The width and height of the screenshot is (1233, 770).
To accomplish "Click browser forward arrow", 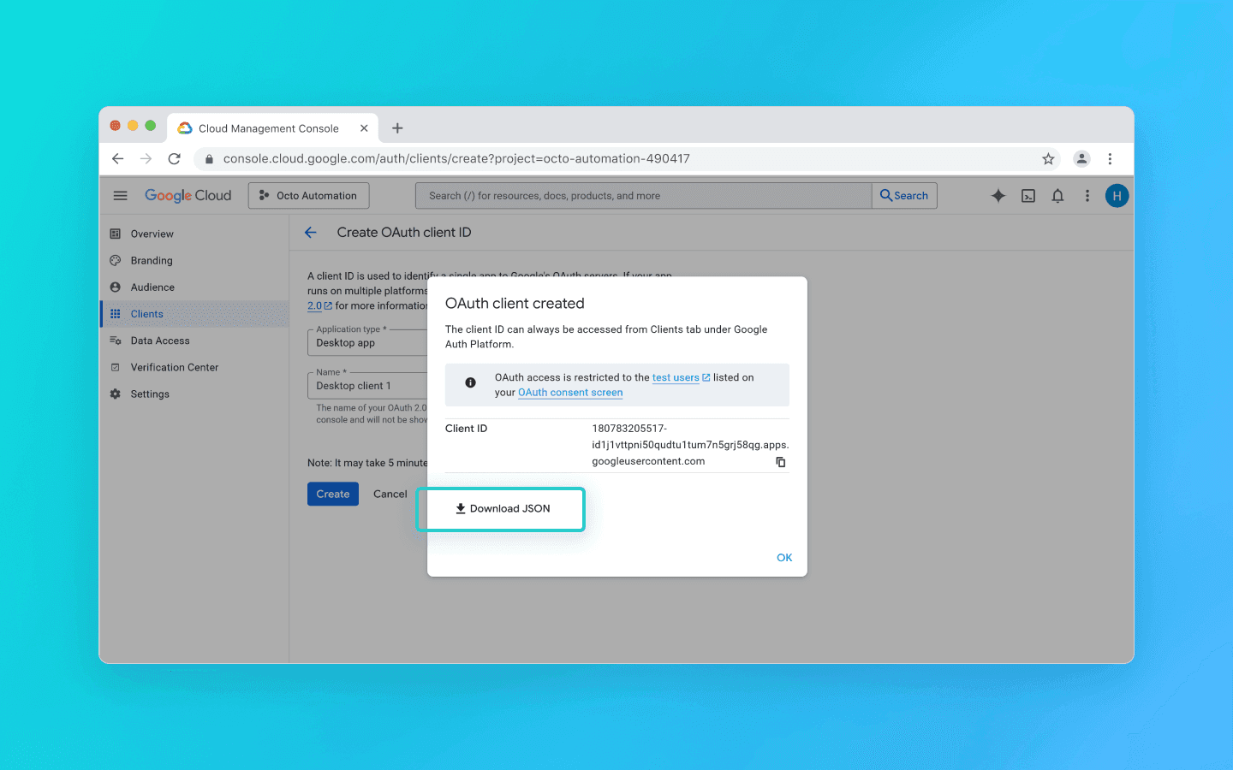I will coord(146,158).
